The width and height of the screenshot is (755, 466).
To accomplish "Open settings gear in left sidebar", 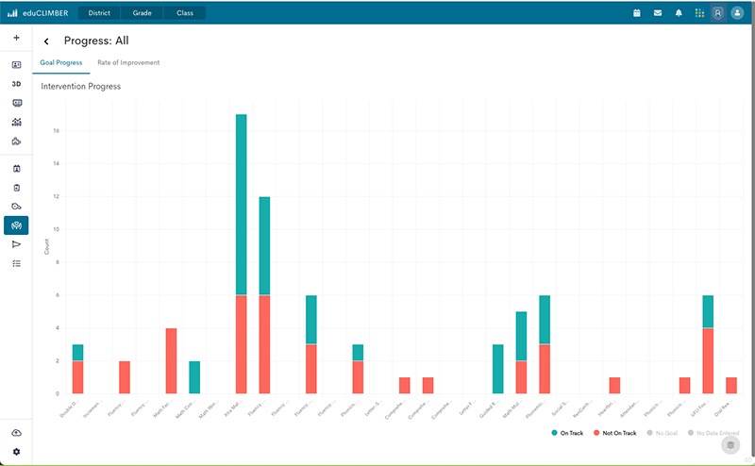I will (x=16, y=452).
